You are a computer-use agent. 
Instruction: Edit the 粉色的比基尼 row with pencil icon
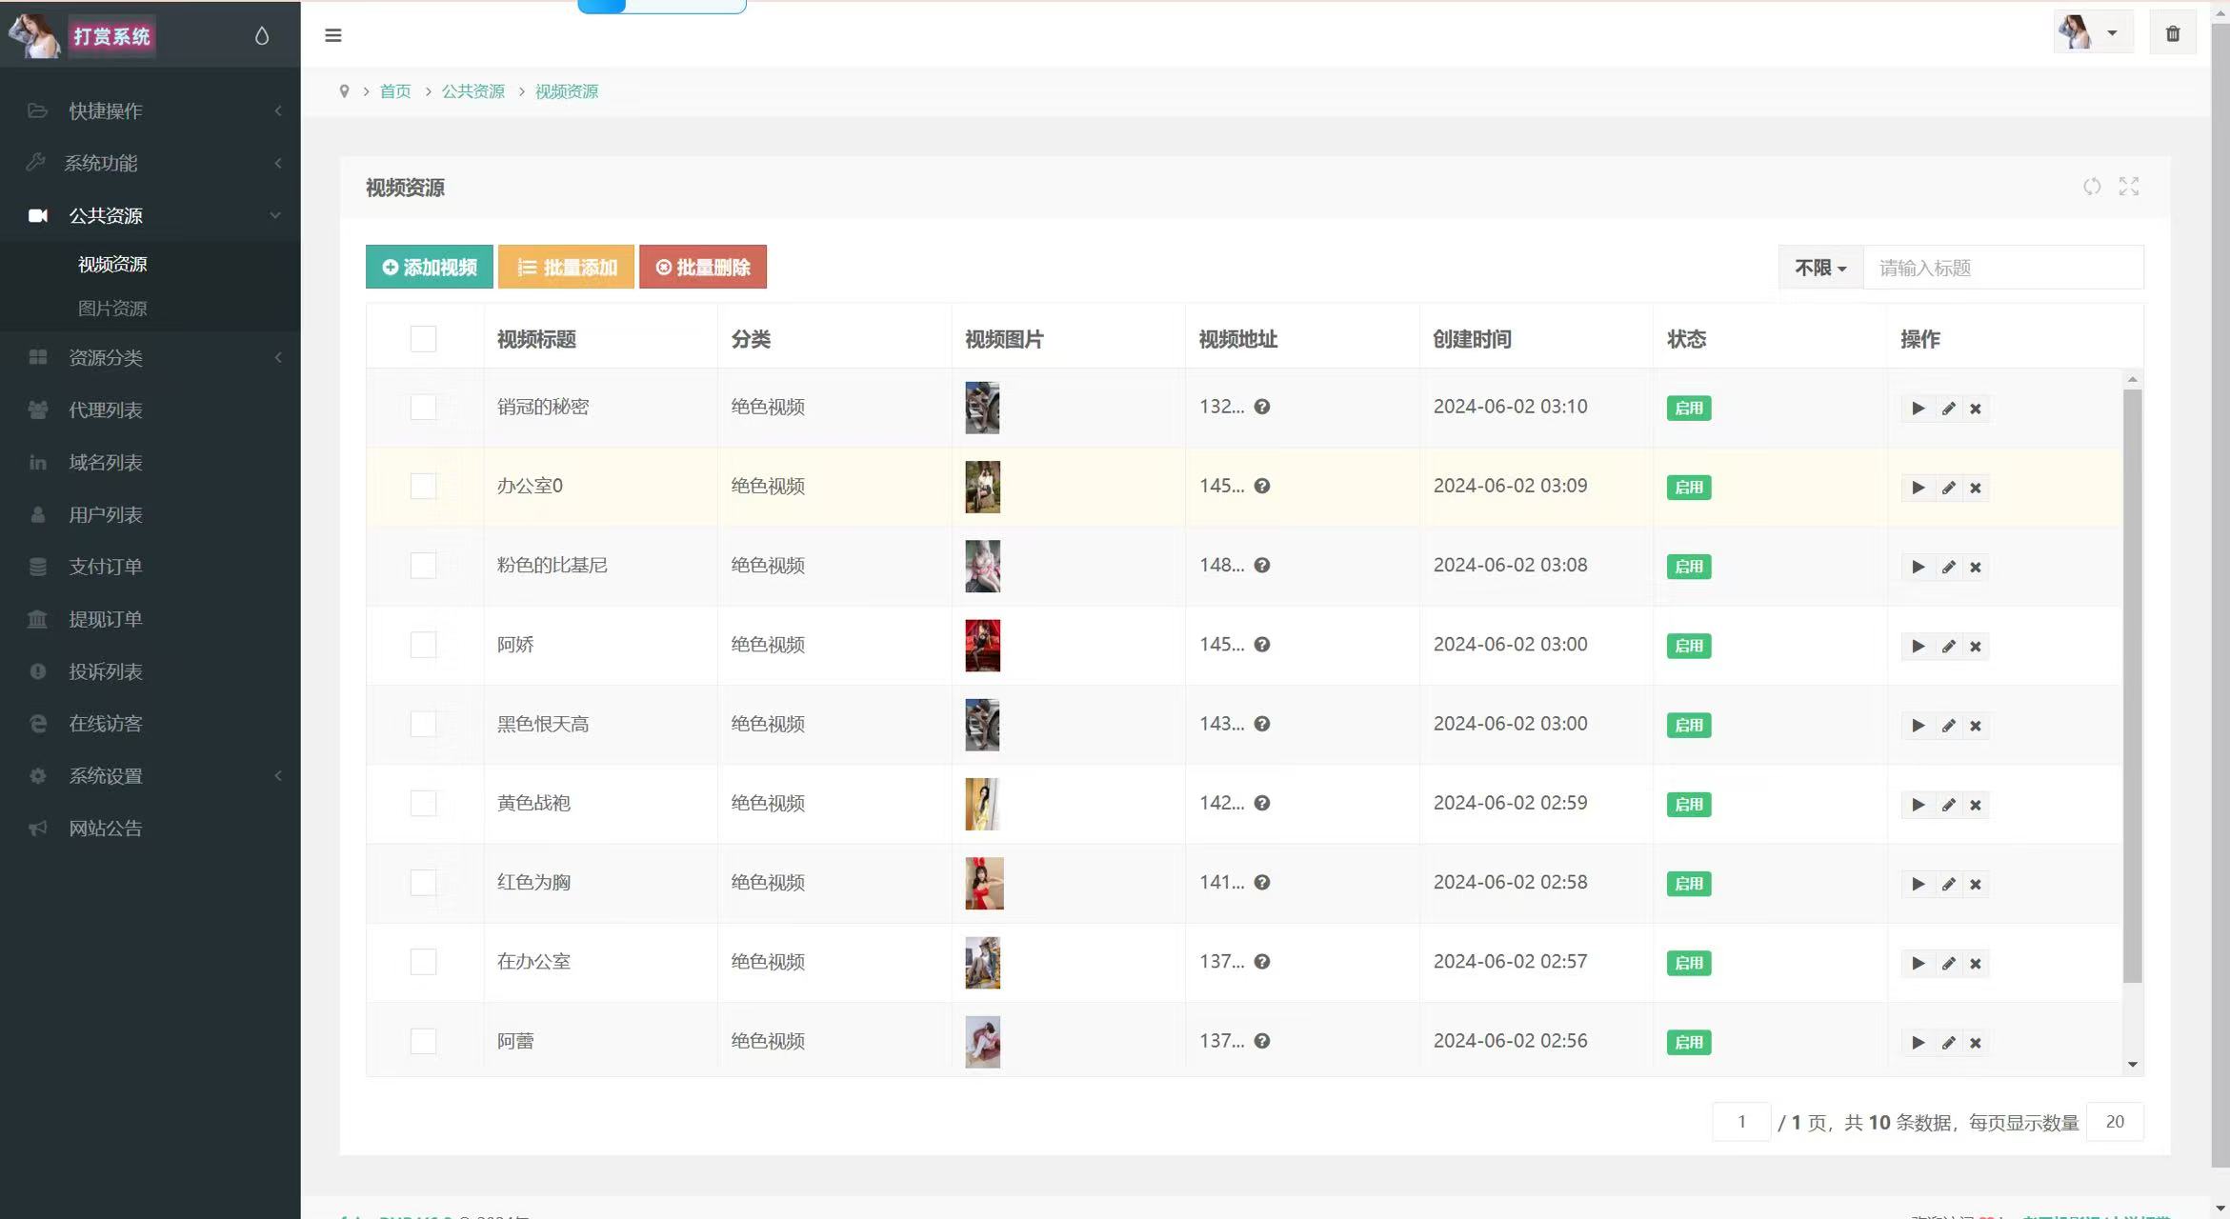click(1948, 568)
